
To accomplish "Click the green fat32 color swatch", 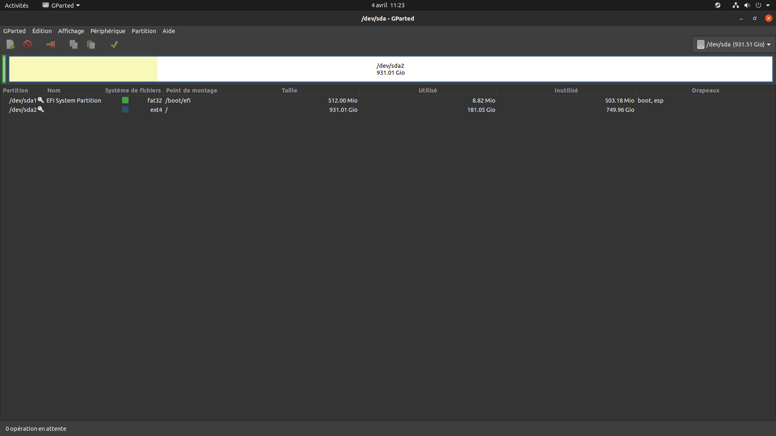I will pyautogui.click(x=125, y=100).
